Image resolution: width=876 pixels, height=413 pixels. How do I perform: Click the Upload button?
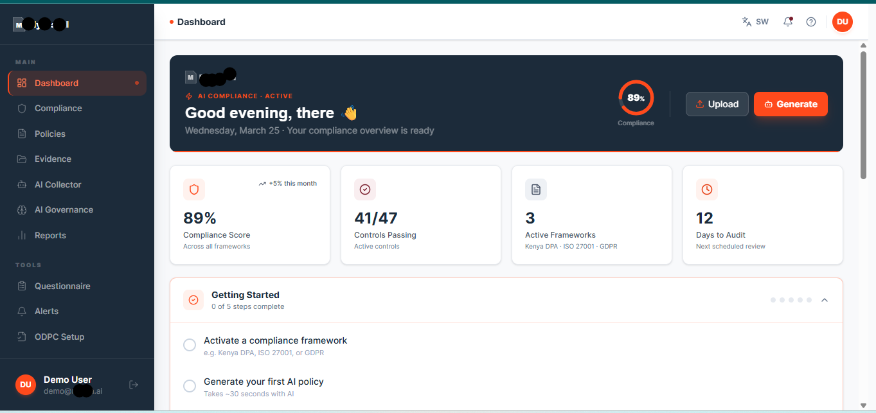coord(717,104)
